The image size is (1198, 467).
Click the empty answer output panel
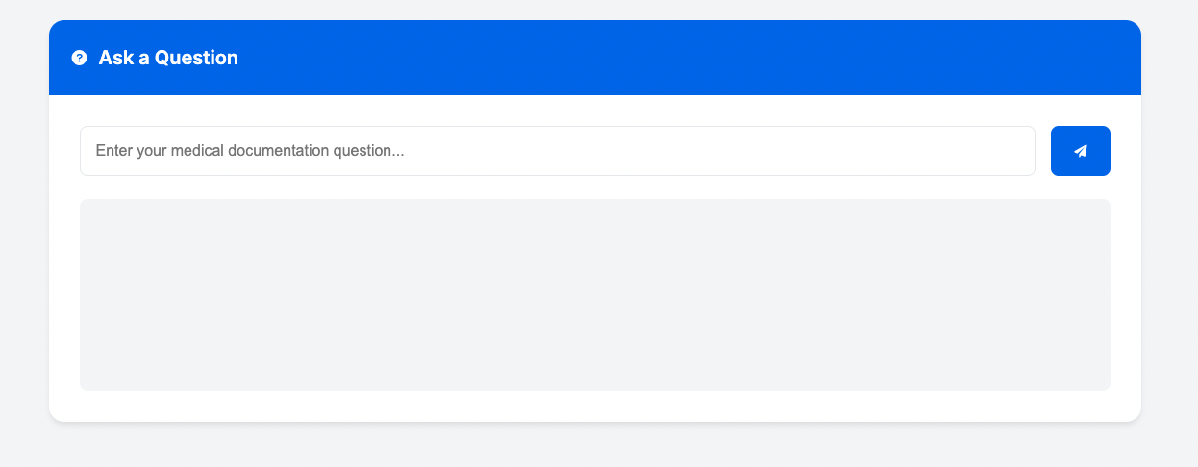point(595,295)
